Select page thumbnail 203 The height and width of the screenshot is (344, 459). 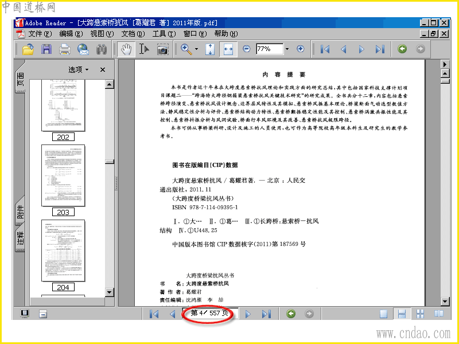point(63,175)
